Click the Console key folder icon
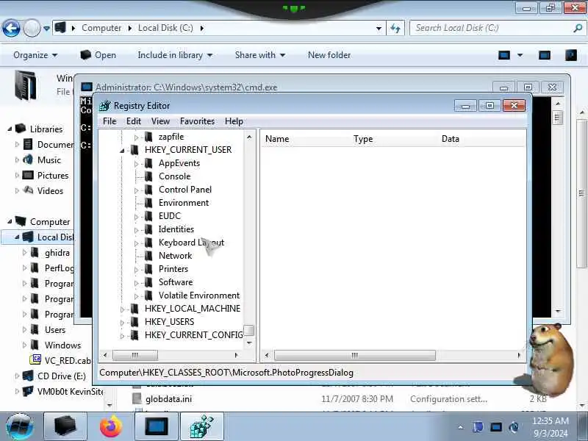 [x=149, y=176]
